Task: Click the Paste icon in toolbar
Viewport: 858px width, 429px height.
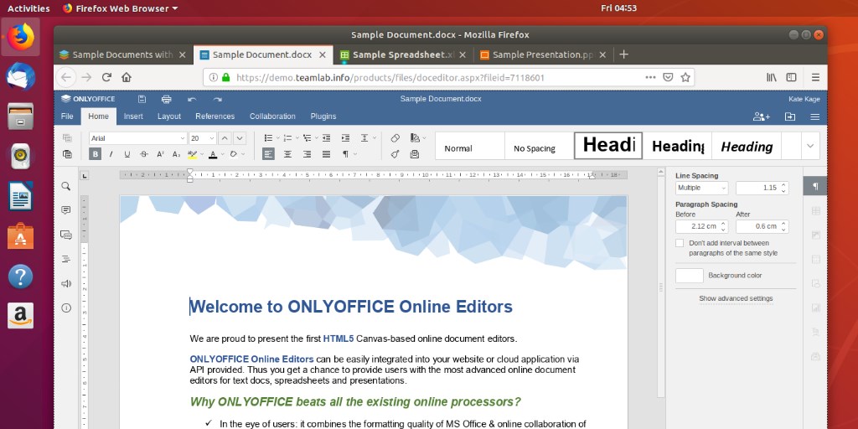Action: [67, 154]
